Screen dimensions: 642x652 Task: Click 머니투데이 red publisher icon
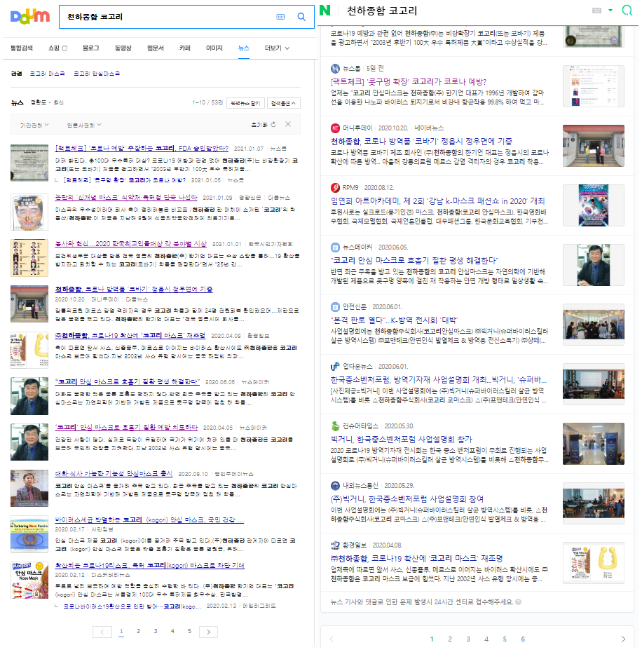point(335,128)
